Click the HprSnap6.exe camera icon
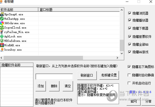 [2, 14]
